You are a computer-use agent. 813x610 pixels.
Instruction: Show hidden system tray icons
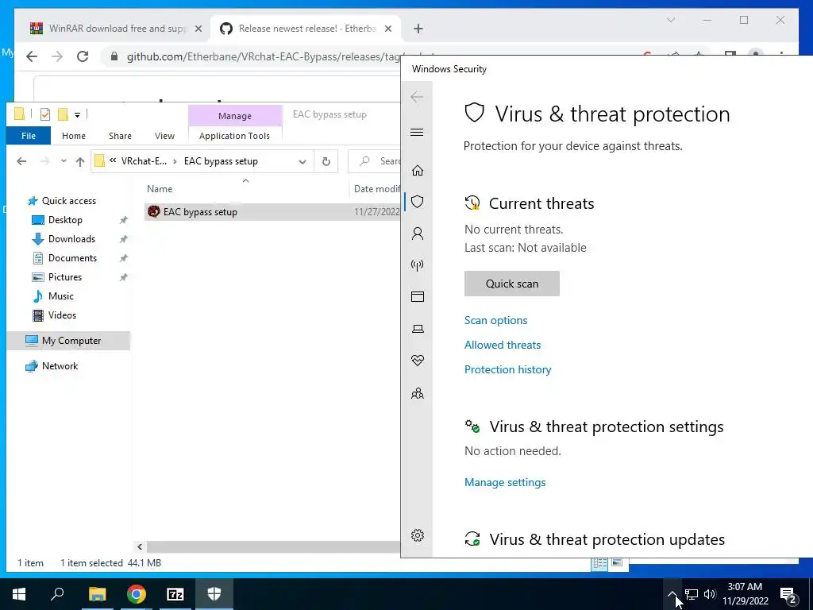pos(672,594)
